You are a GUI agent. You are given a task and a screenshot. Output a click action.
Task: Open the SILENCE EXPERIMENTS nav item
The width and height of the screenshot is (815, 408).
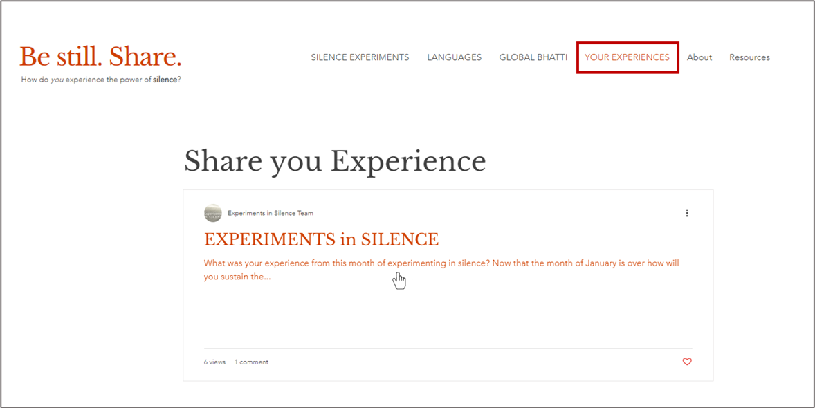tap(360, 57)
